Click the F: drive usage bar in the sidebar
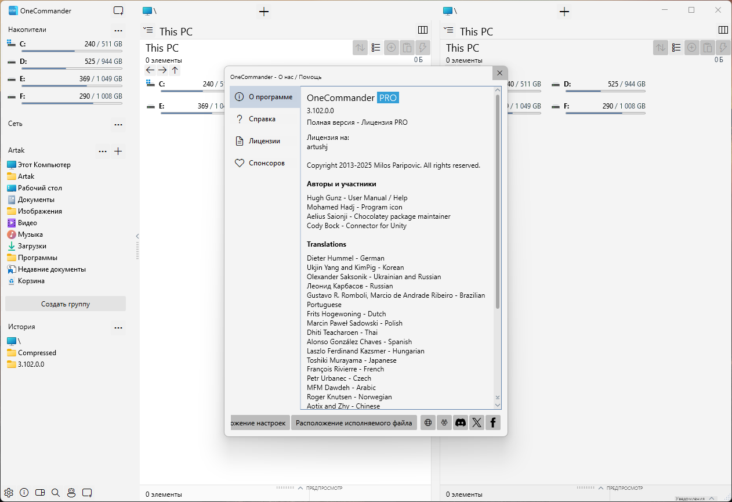The image size is (732, 502). point(71,103)
